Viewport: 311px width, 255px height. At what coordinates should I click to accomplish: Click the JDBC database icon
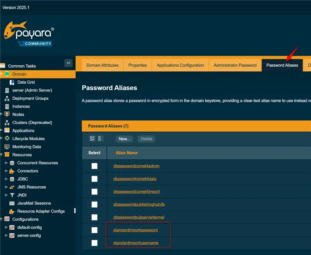[x=12, y=179]
